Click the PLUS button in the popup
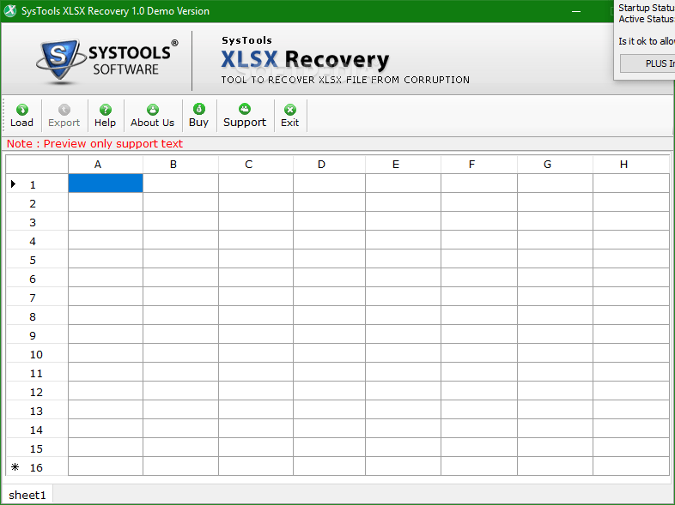This screenshot has height=505, width=675. (648, 63)
